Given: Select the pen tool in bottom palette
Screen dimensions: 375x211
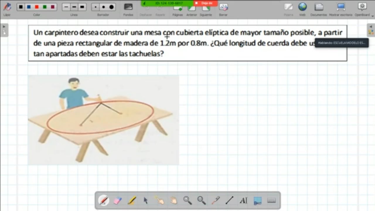Looking at the screenshot, I should pyautogui.click(x=104, y=200).
